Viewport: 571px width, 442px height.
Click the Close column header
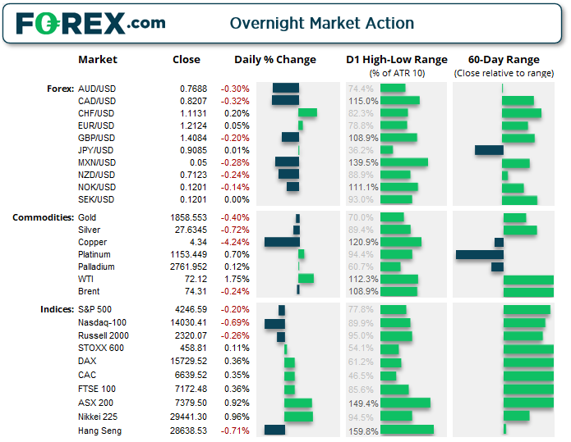pos(186,60)
